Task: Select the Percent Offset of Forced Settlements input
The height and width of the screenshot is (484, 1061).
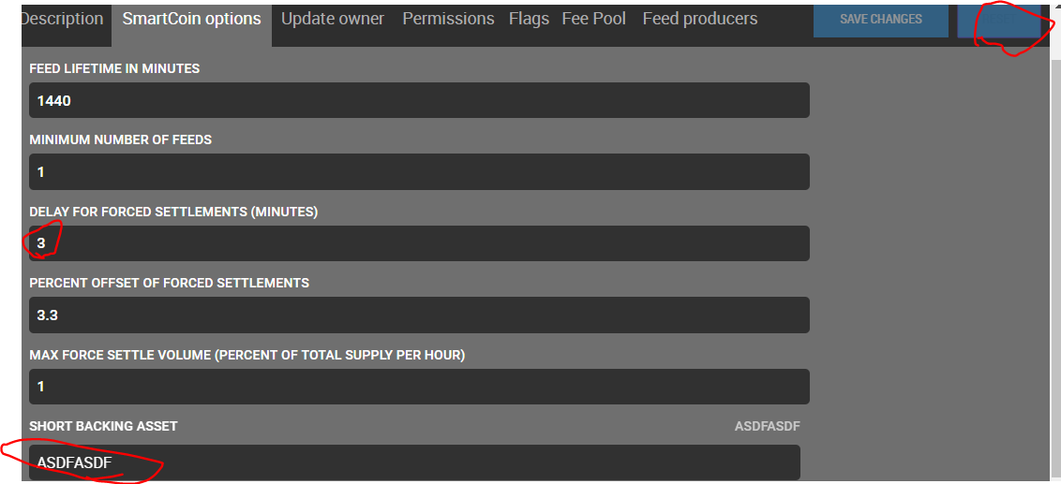Action: pos(419,315)
